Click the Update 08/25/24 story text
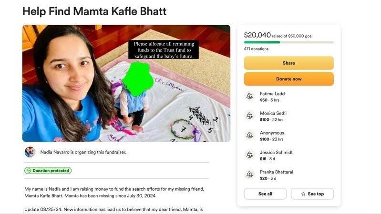This screenshot has height=214, width=381. pos(114,210)
